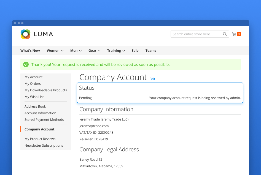Screen dimensions: 261x175
Task: Open the Teams menu item
Action: click(x=151, y=50)
